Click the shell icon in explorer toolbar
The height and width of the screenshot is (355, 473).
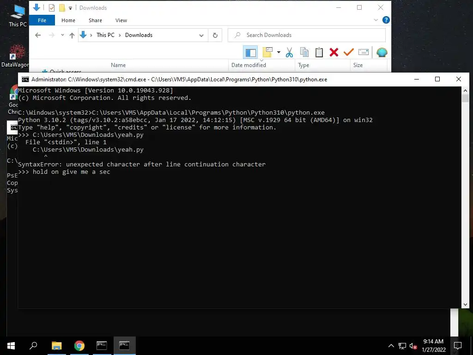tap(382, 52)
